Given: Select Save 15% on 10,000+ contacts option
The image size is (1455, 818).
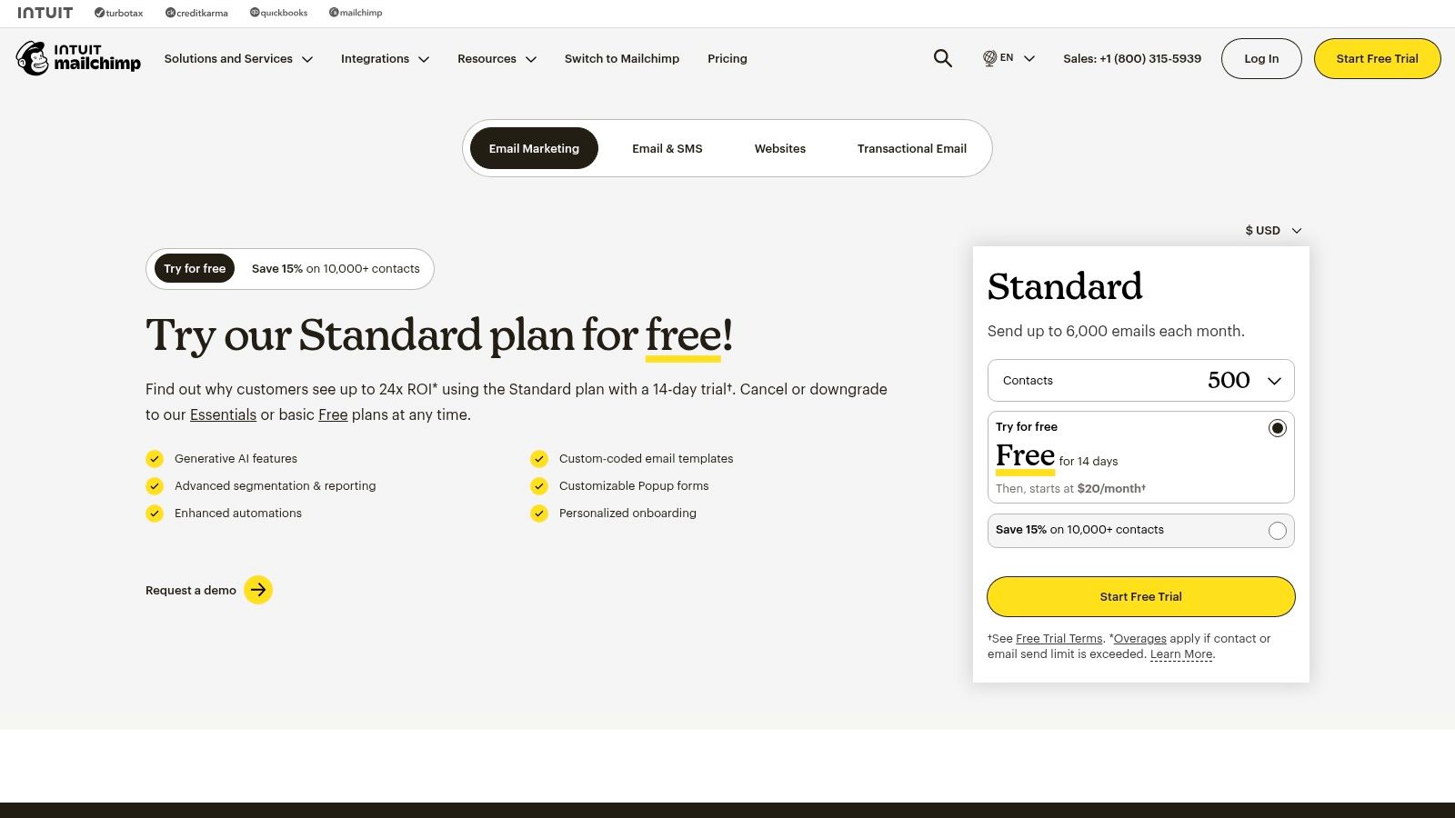Looking at the screenshot, I should [1278, 530].
